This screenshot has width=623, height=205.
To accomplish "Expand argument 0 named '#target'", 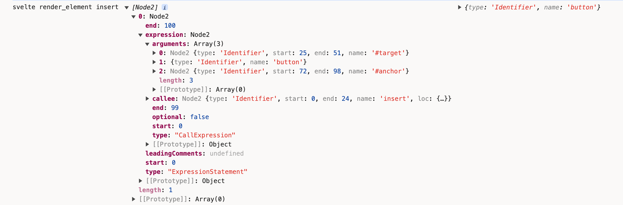I will point(154,53).
